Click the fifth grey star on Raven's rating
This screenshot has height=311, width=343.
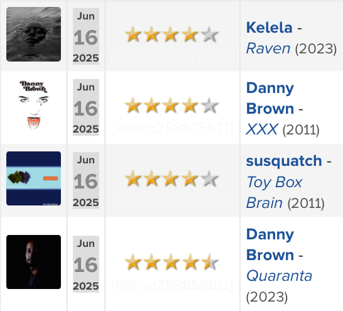click(210, 35)
